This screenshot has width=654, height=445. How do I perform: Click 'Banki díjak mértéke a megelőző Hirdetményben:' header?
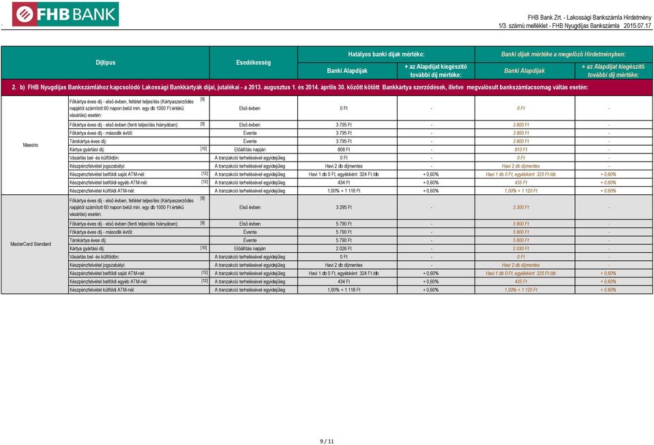pyautogui.click(x=563, y=54)
